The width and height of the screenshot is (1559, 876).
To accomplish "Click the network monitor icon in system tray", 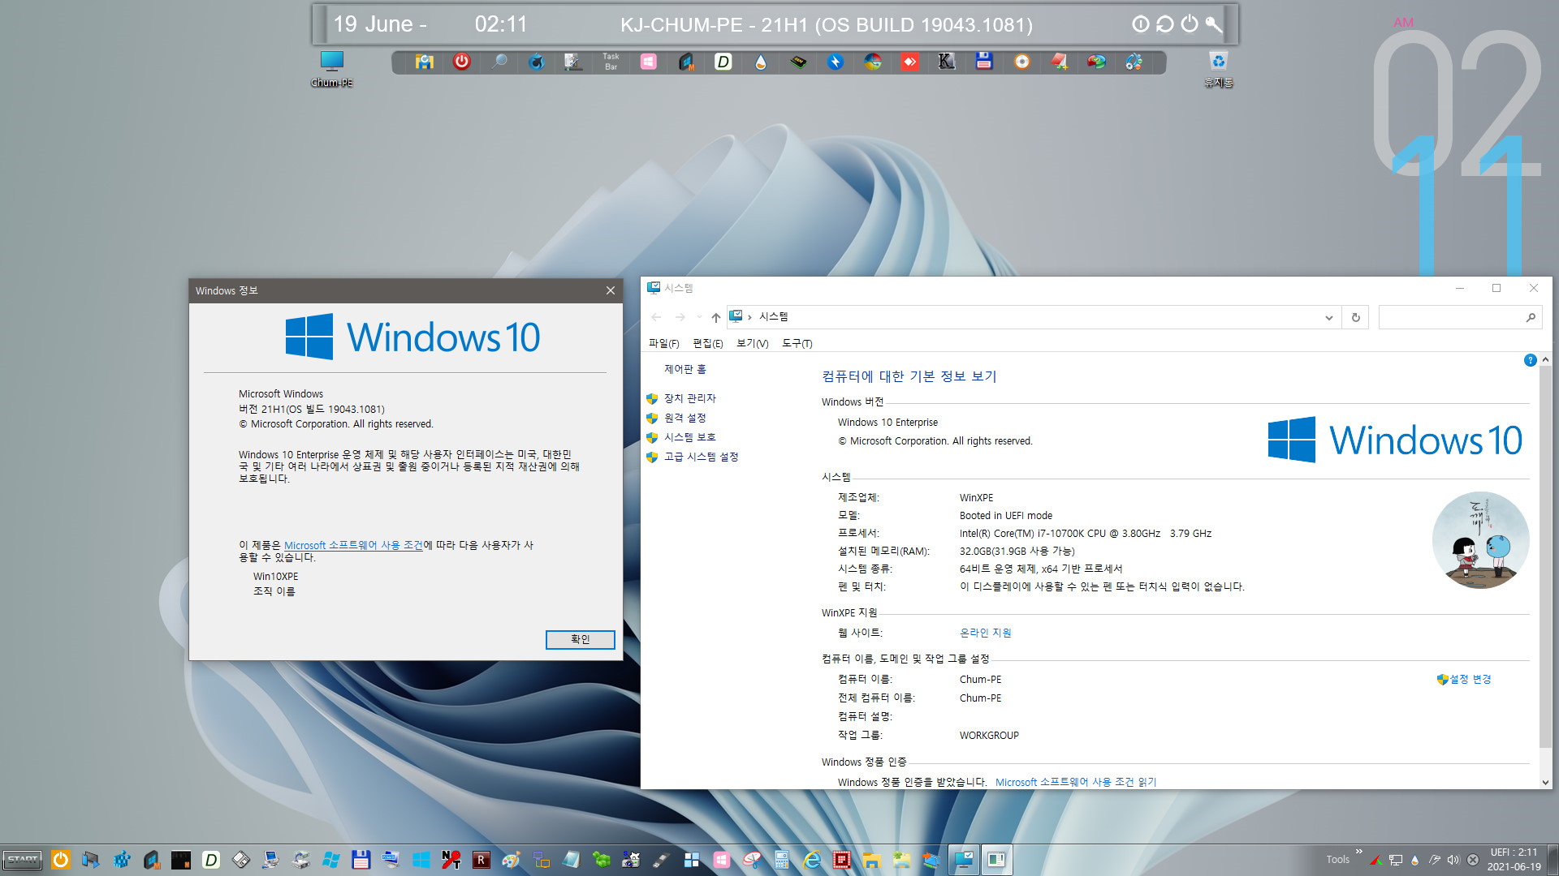I will [x=1395, y=860].
